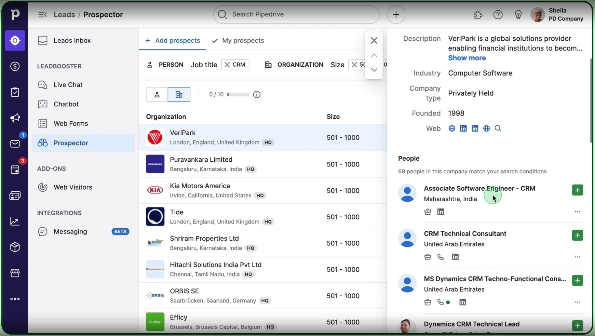This screenshot has height=336, width=595.
Task: Click the credits usage progress bar
Action: [238, 94]
